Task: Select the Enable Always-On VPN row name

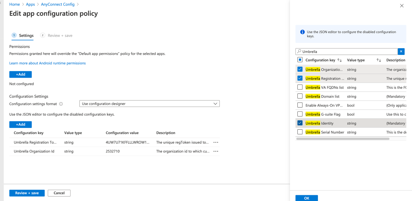Action: [324, 105]
